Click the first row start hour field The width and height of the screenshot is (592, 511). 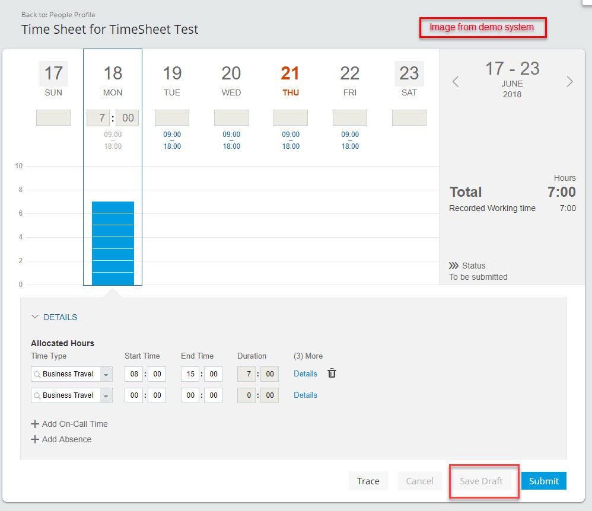[134, 374]
